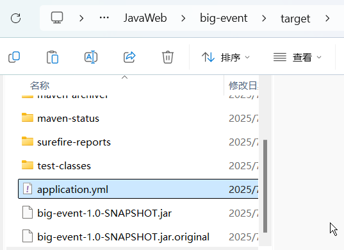This screenshot has height=250, width=344.
Task: Open the 排序 sort dropdown
Action: [225, 57]
